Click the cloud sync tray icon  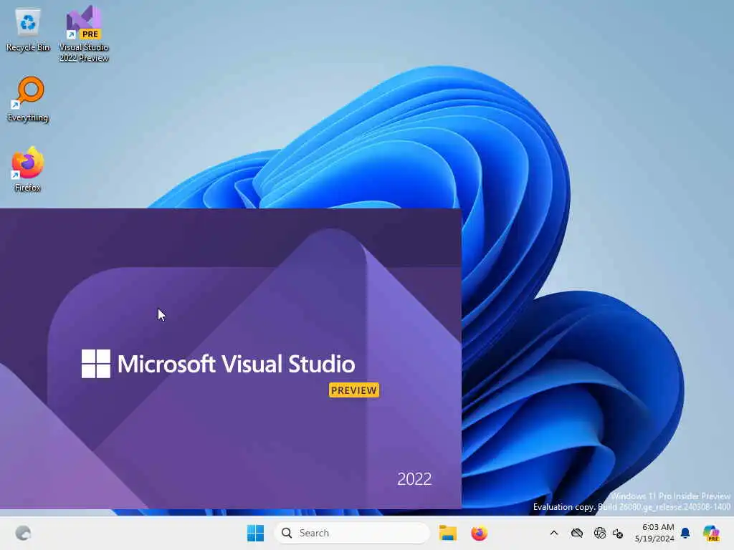coord(577,533)
